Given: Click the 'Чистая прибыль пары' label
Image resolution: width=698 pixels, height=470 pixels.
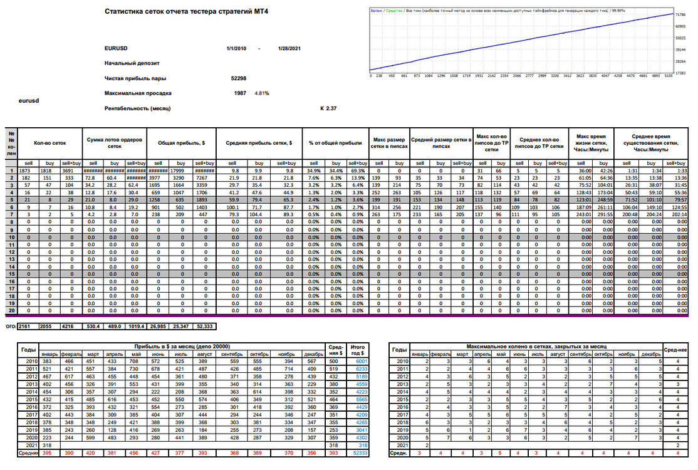Looking at the screenshot, I should pyautogui.click(x=135, y=78).
